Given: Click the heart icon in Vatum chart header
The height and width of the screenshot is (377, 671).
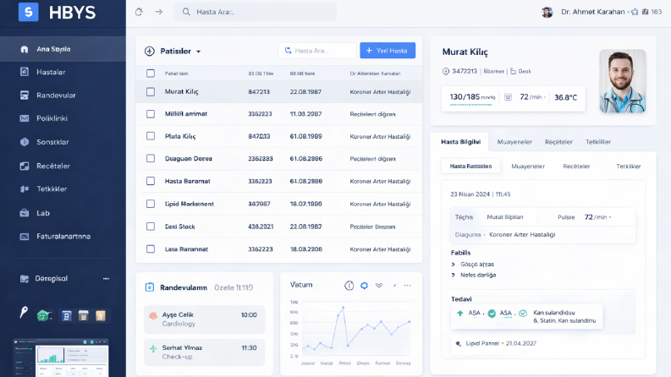Looking at the screenshot, I should tap(379, 286).
